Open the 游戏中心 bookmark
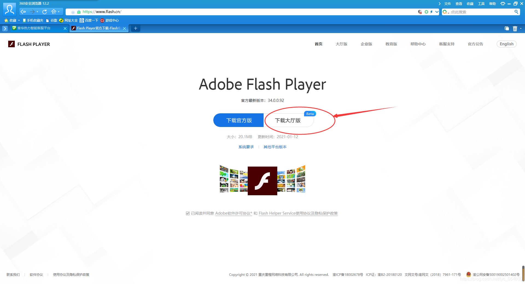 [x=109, y=20]
